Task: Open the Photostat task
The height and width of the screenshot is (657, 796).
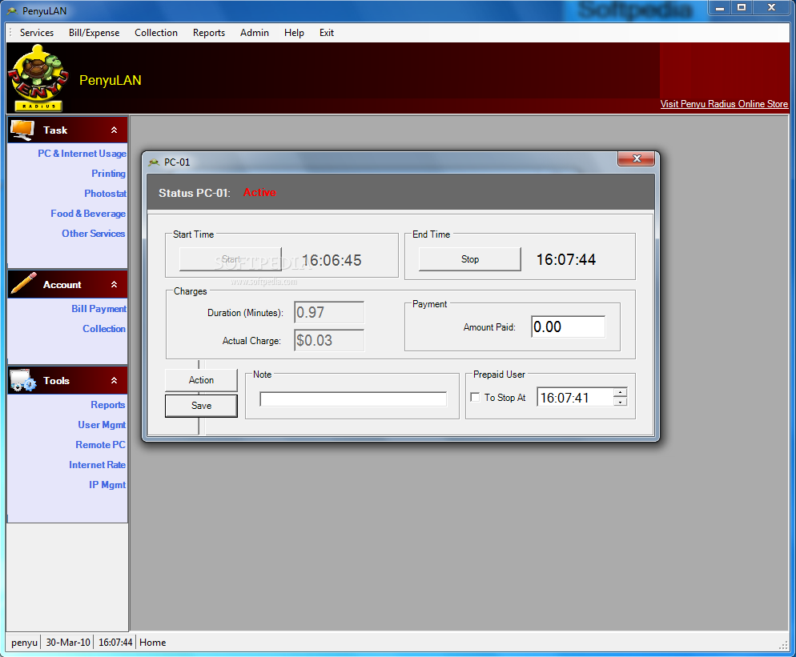Action: point(105,194)
